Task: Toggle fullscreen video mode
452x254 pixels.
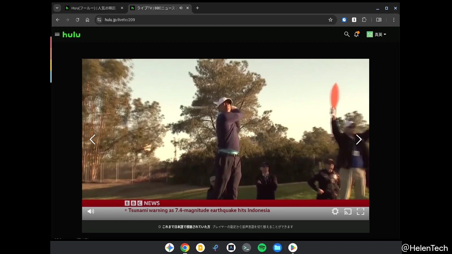Action: click(360, 211)
